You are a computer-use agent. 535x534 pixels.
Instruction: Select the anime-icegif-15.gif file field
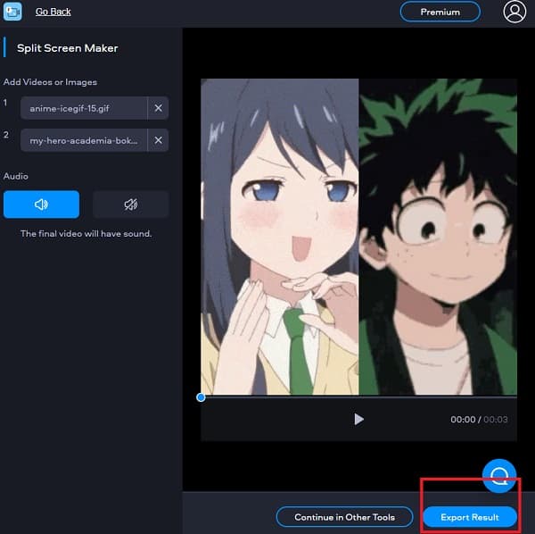(84, 108)
